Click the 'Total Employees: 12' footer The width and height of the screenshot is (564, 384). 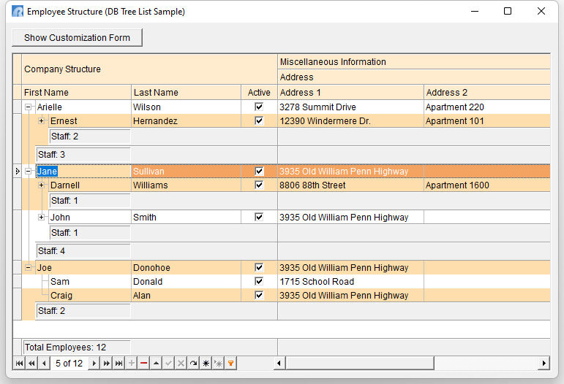coord(77,347)
